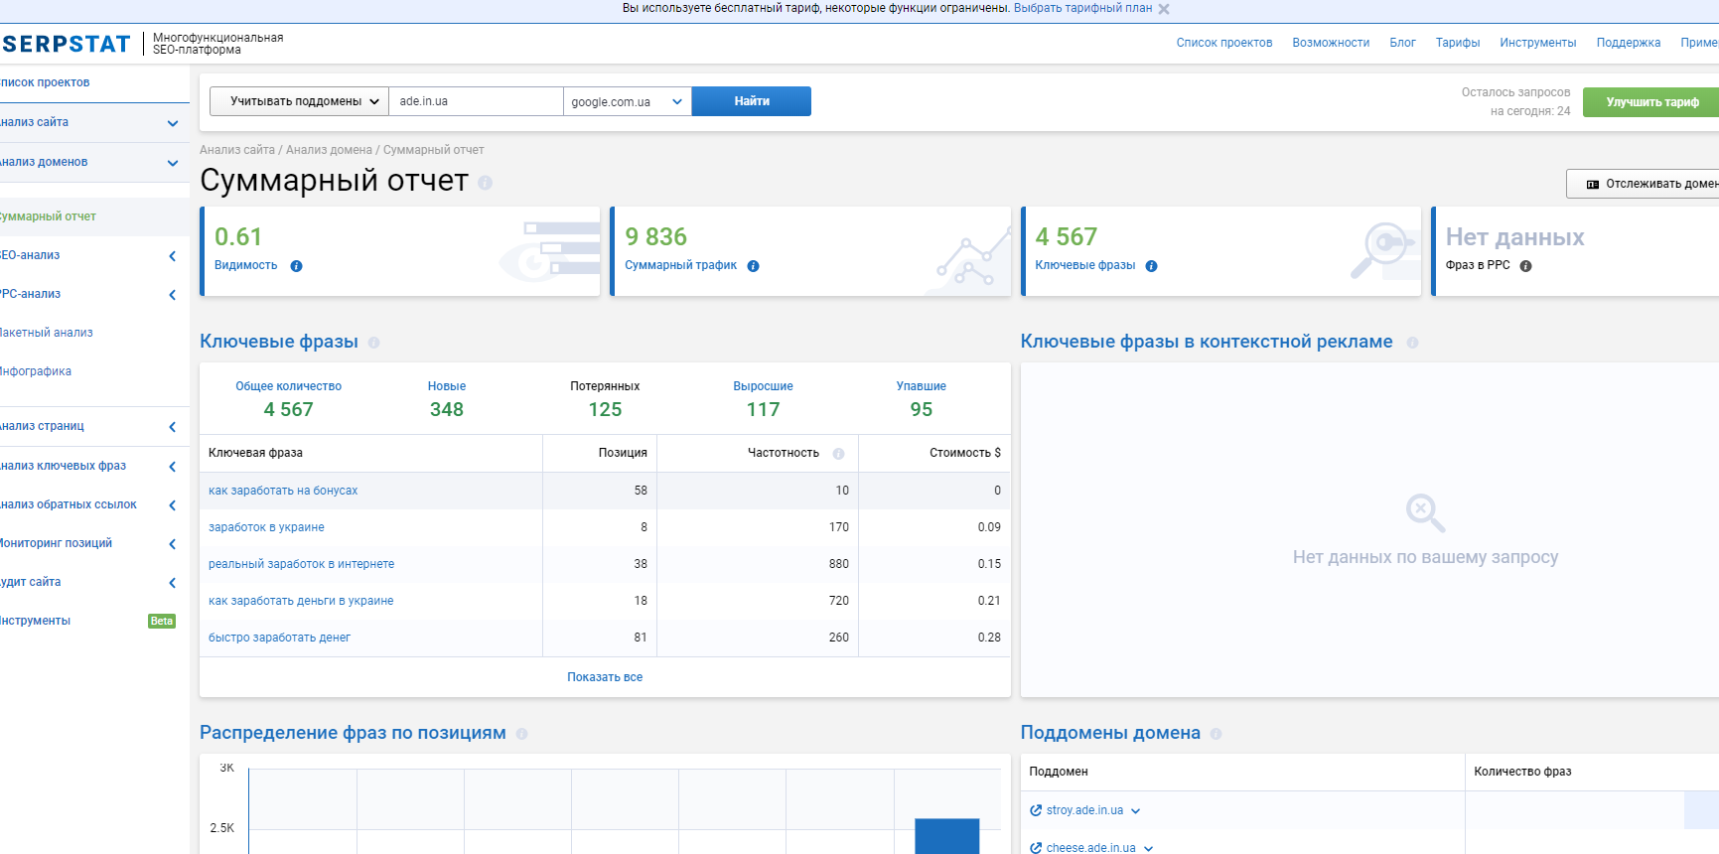Click help icon next to Поддомены домена
1719x854 pixels.
pyautogui.click(x=1216, y=734)
